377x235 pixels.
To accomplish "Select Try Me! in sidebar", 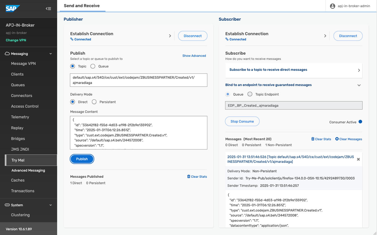I will point(31,160).
